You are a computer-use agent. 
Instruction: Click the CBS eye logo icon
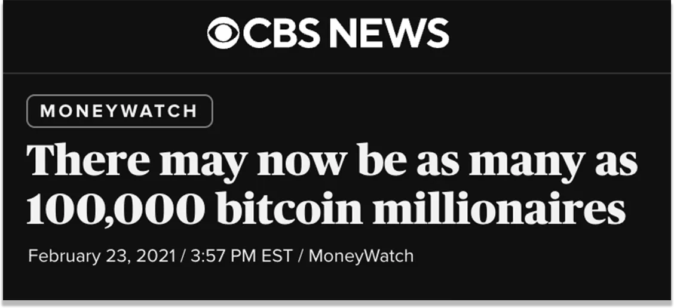point(223,33)
